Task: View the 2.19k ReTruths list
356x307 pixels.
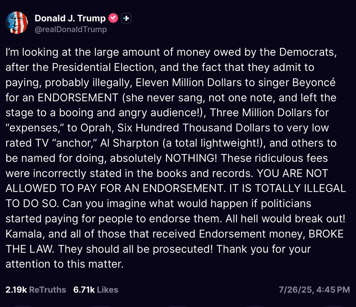Action: point(36,290)
